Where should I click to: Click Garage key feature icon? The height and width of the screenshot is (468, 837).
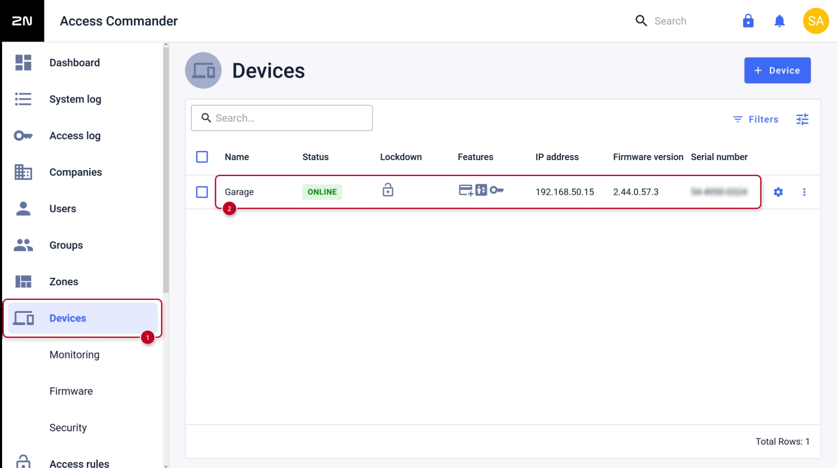(497, 190)
